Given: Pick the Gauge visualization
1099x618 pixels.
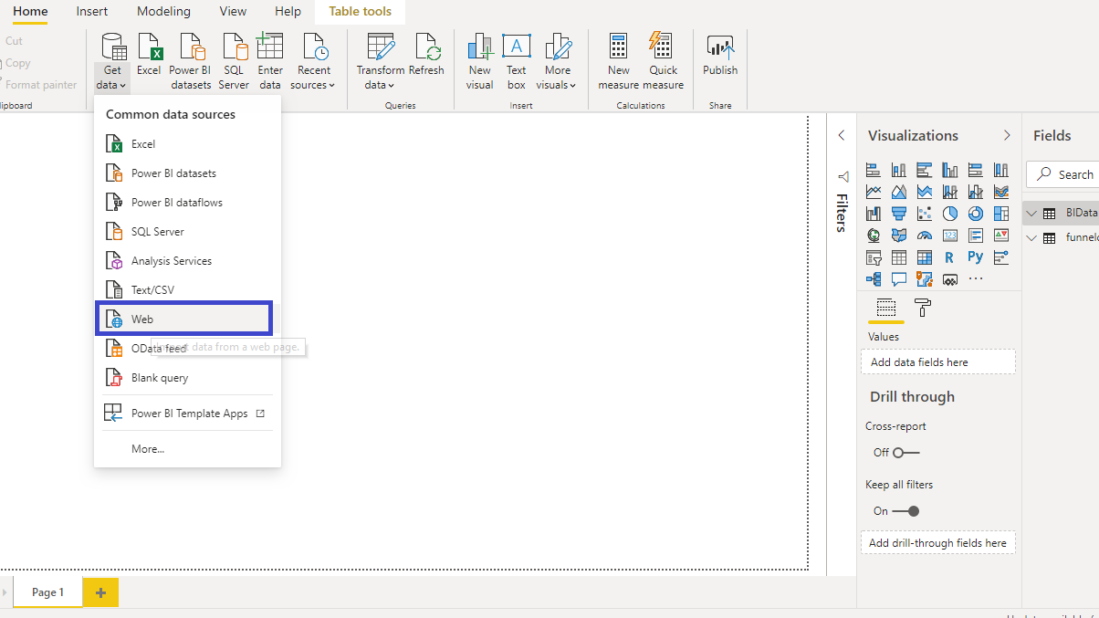Looking at the screenshot, I should (x=925, y=236).
